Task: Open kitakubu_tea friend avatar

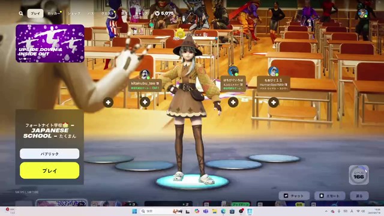Action: (145, 74)
